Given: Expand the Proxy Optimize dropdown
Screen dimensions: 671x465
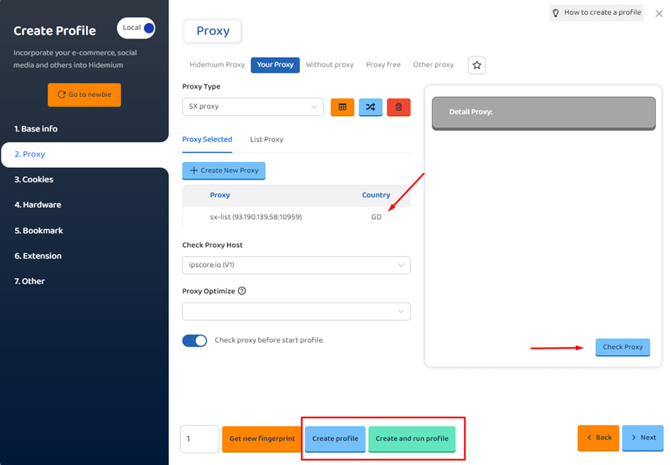Looking at the screenshot, I should [296, 312].
